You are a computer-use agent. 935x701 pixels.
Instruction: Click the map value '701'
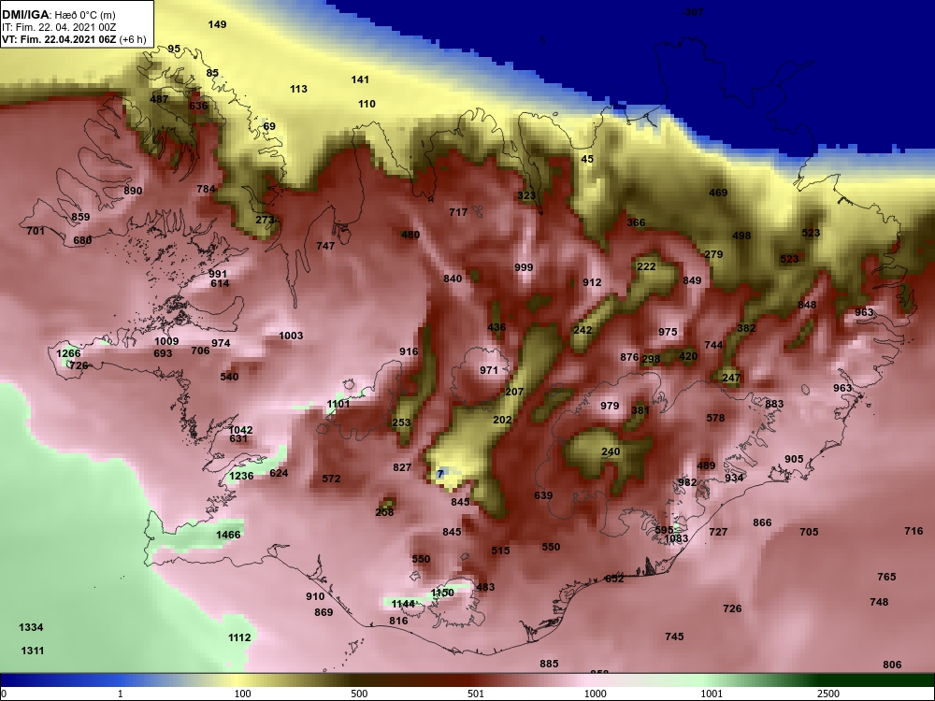coord(36,231)
